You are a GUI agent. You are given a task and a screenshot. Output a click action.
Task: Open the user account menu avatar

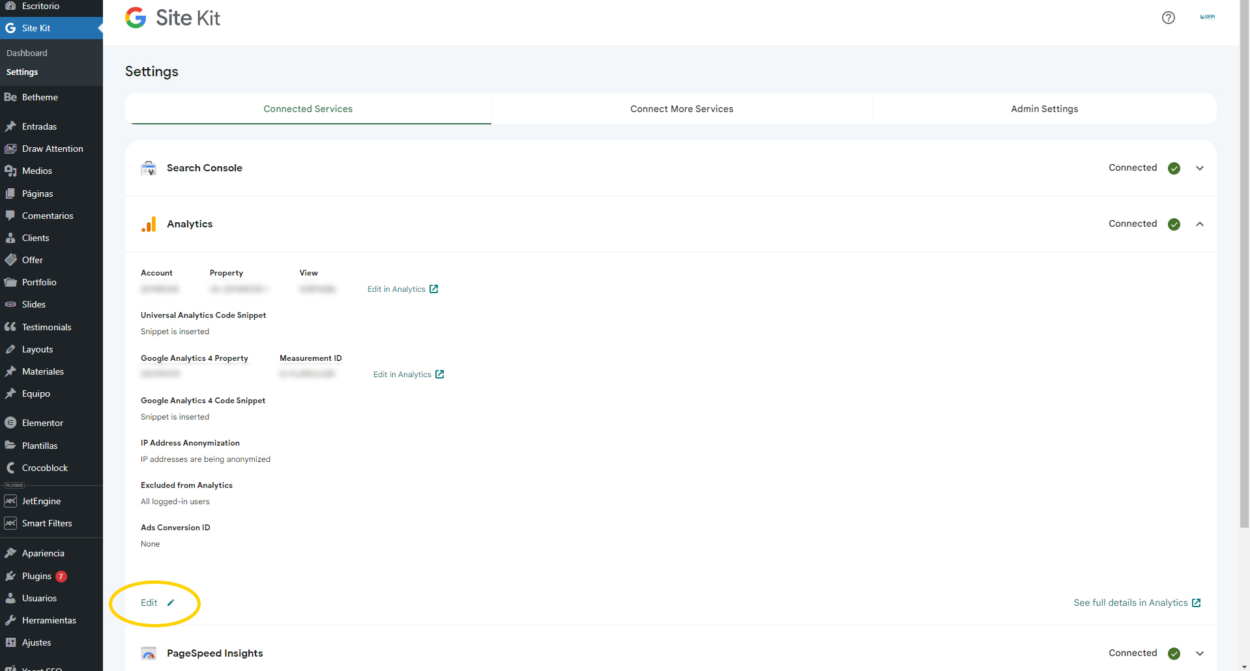pos(1207,17)
